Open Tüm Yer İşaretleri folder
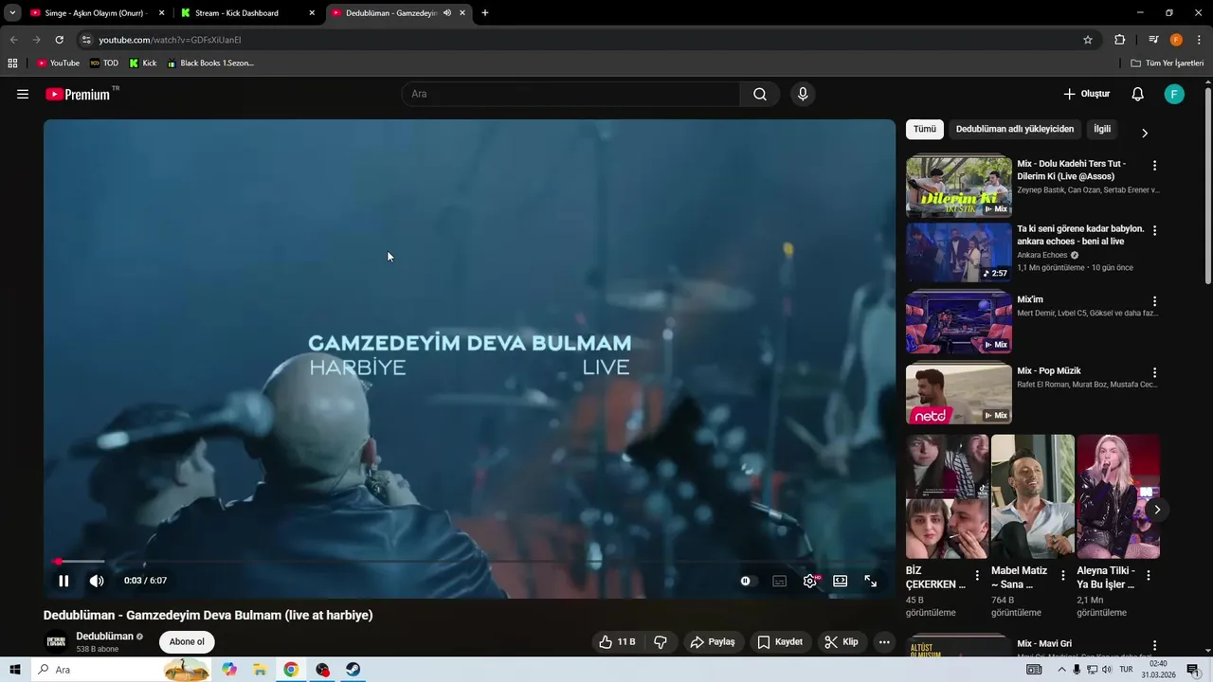The width and height of the screenshot is (1213, 682). click(x=1167, y=63)
